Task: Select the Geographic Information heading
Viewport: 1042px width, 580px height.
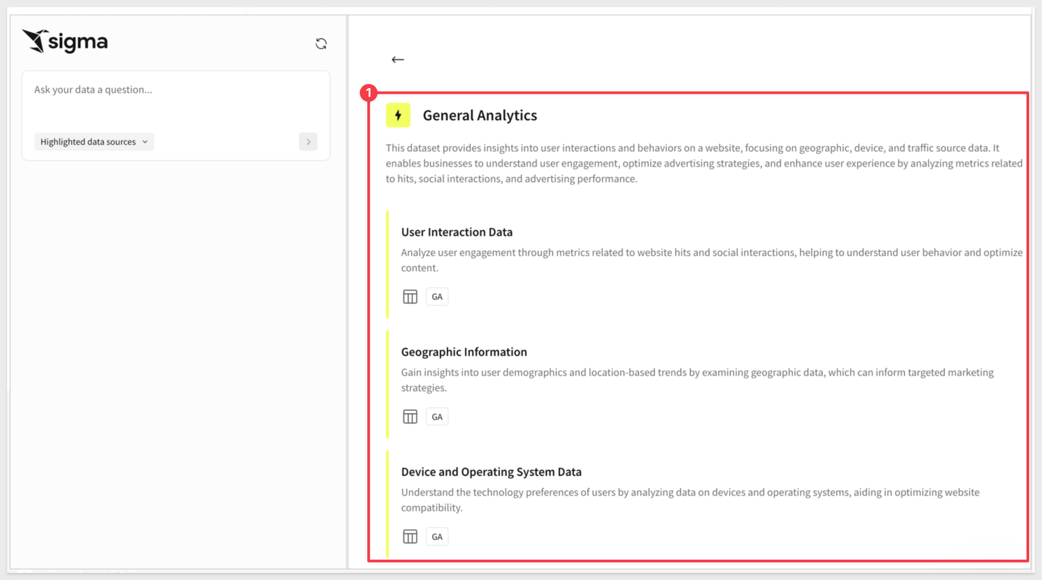Action: [x=464, y=352]
